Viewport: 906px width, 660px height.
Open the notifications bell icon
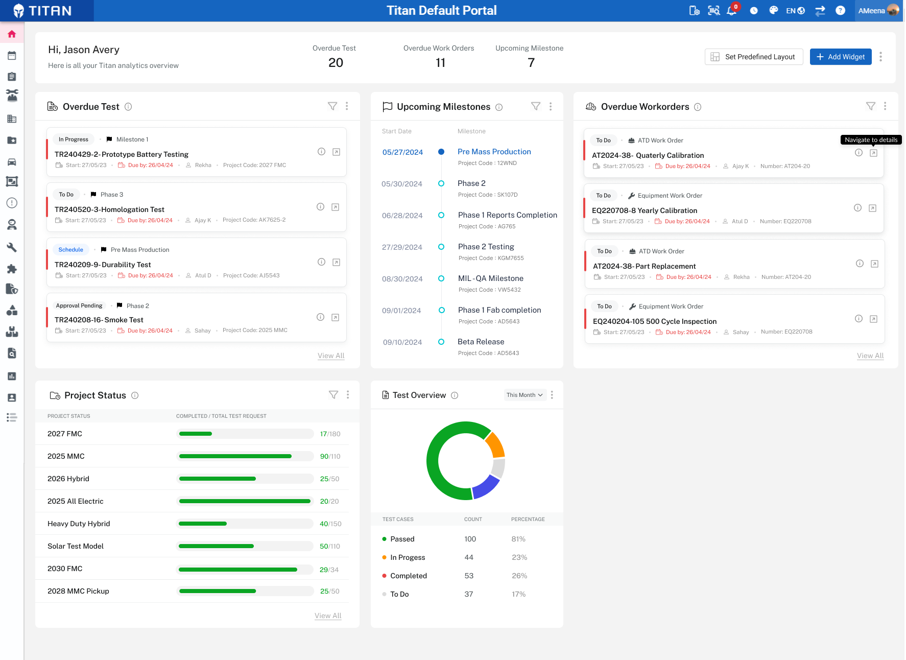coord(732,10)
